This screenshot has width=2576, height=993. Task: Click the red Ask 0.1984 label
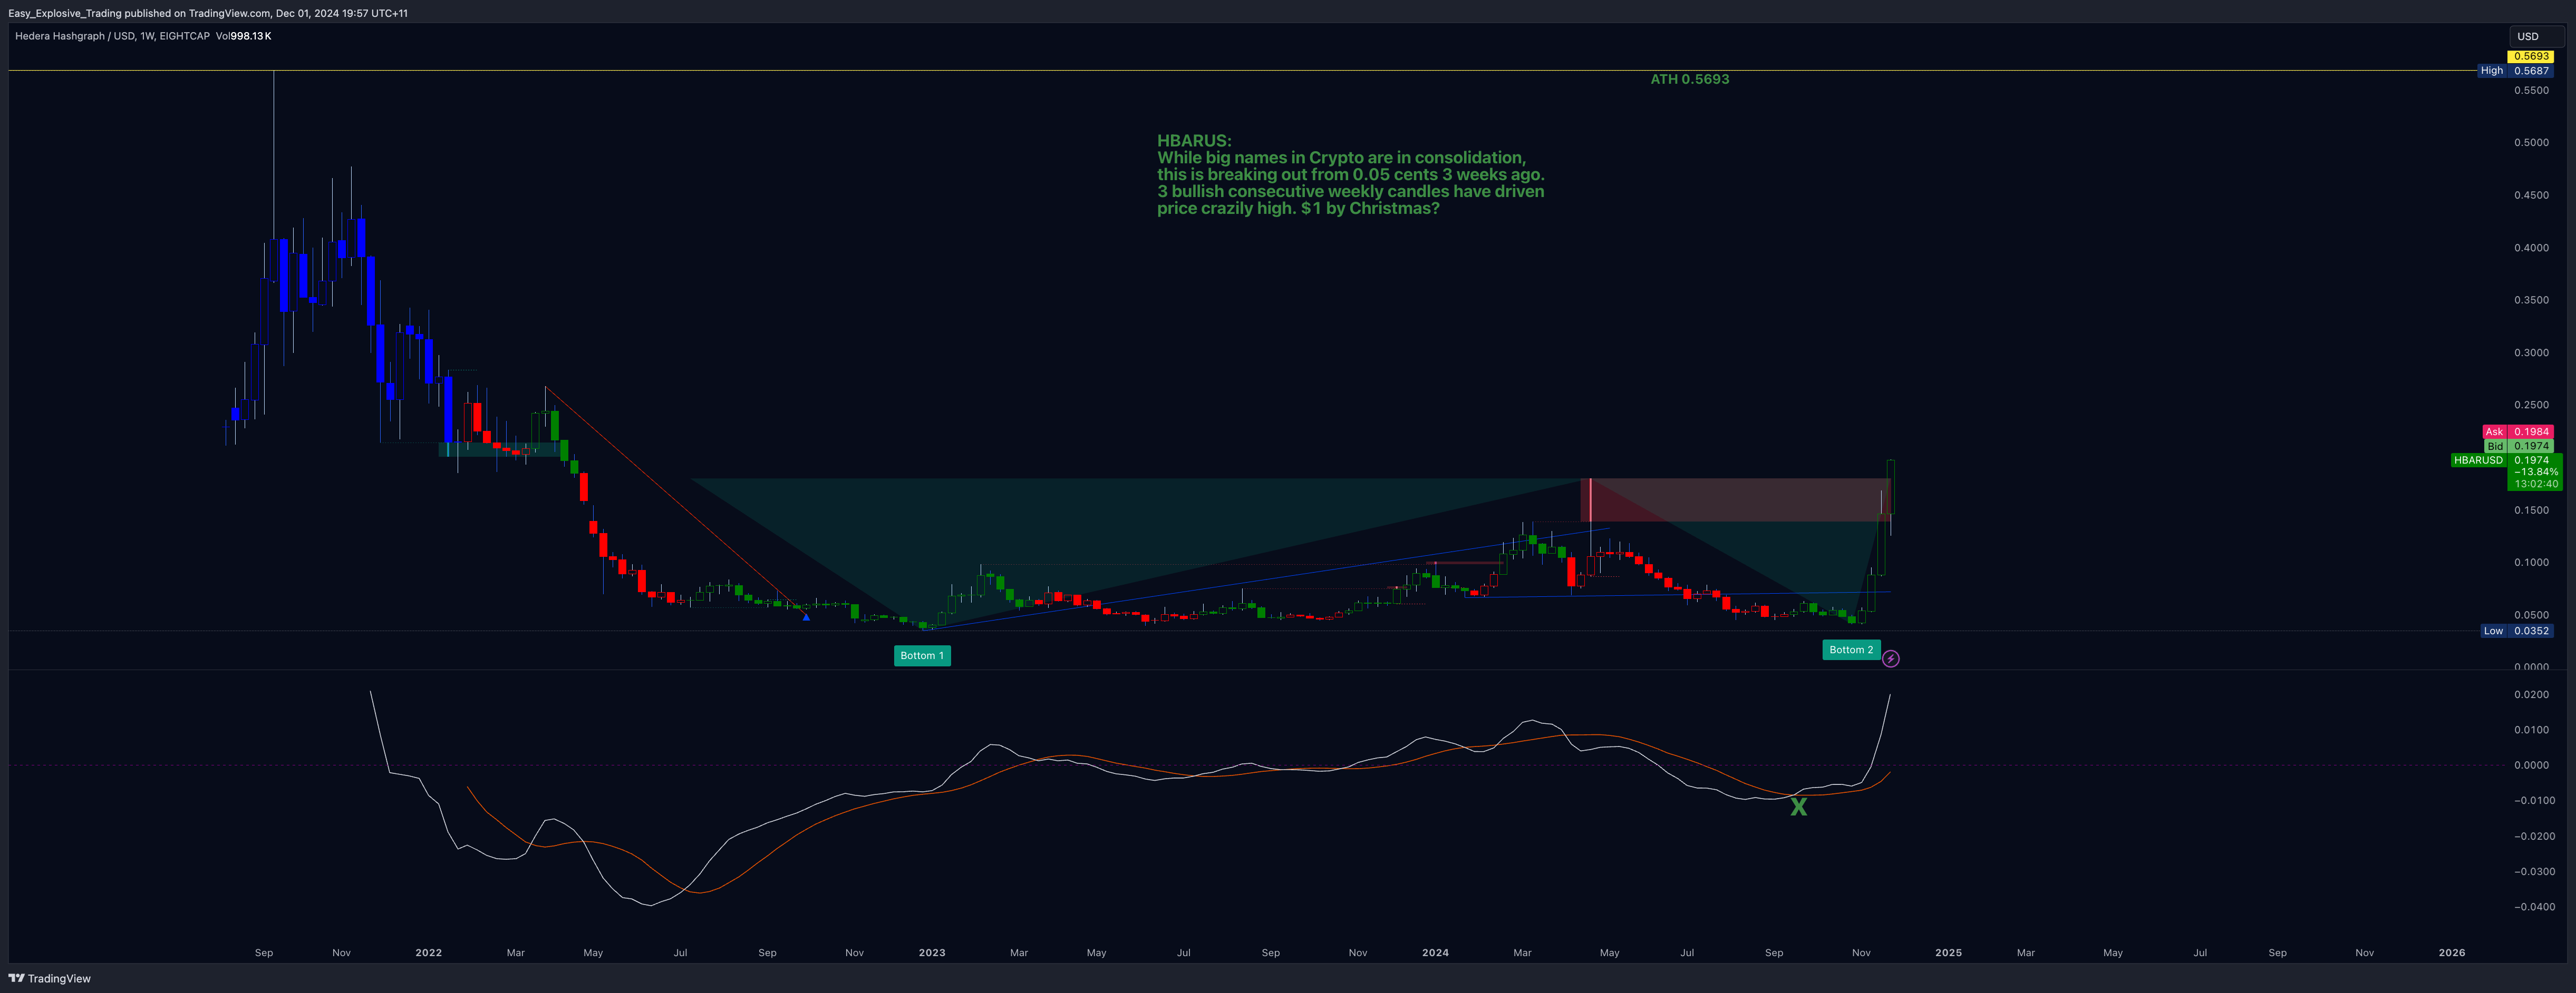coord(2518,431)
